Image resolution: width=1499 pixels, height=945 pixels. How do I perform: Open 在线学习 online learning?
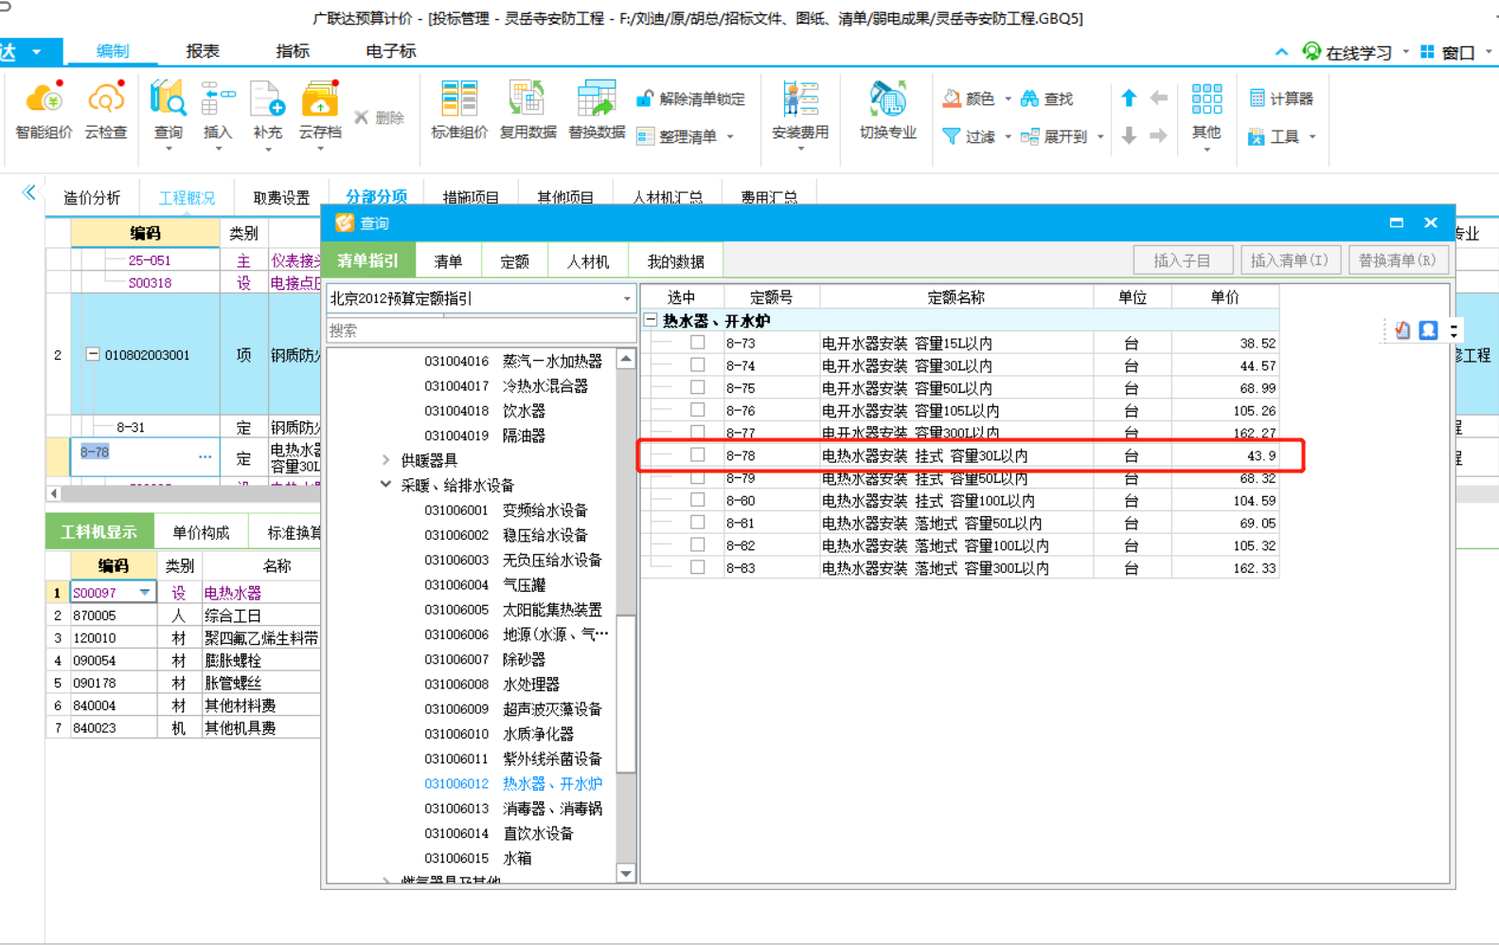click(1354, 52)
